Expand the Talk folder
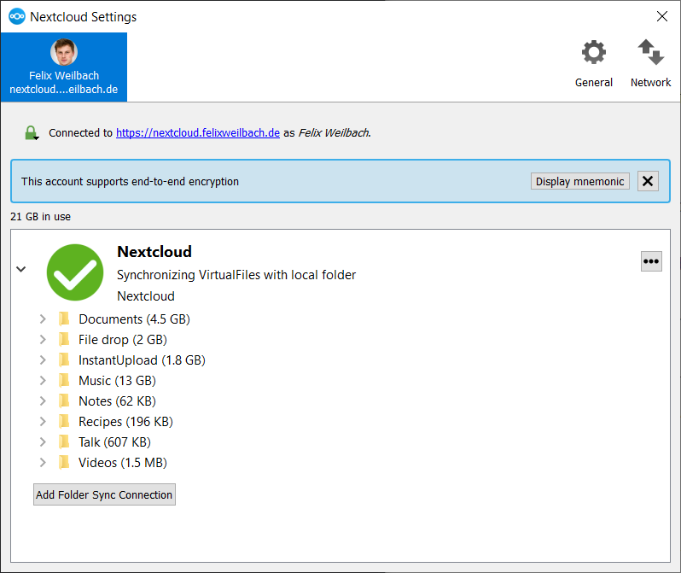 click(x=42, y=442)
